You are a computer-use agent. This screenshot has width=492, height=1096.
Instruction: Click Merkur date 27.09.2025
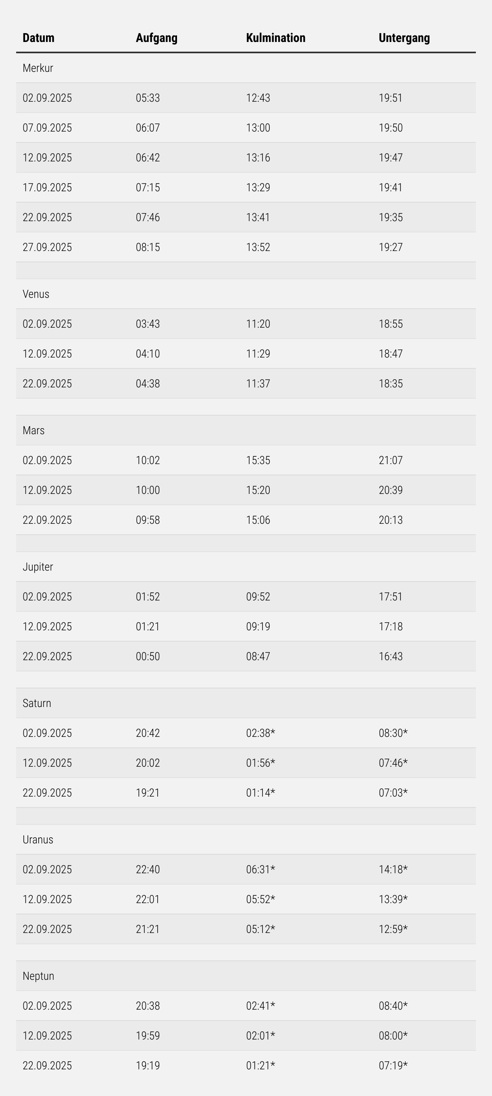pos(47,247)
